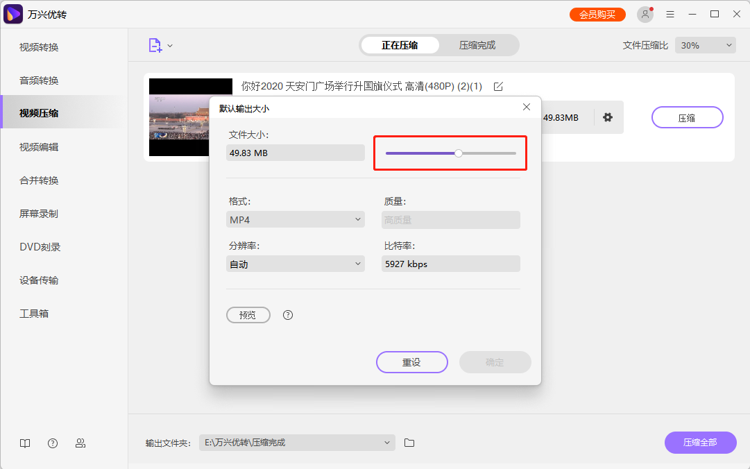The image size is (750, 469).
Task: Click the 预览 preview button
Action: [248, 315]
